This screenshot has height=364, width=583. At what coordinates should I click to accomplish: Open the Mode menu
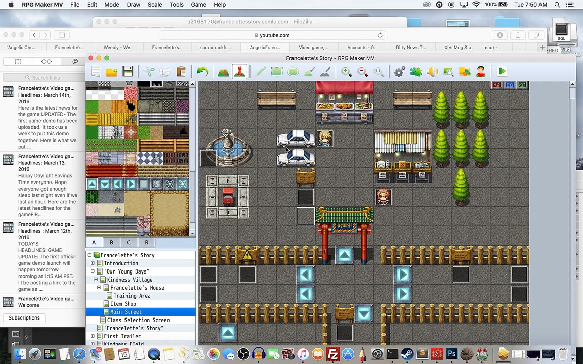pos(111,5)
